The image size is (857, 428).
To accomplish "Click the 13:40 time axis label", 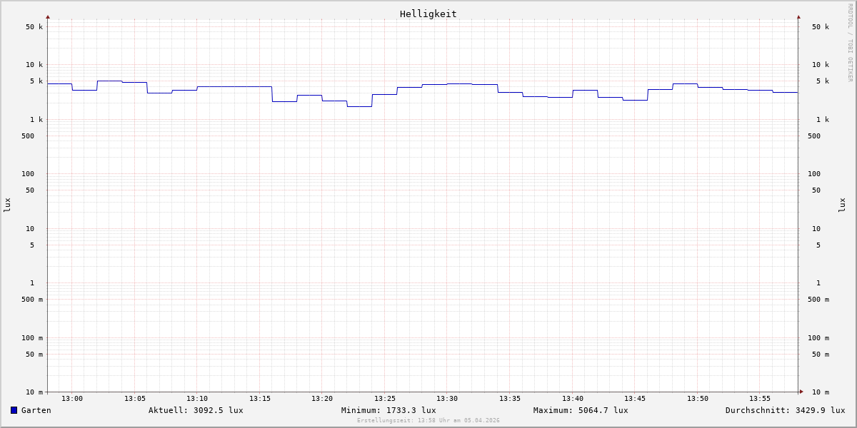I will (573, 398).
